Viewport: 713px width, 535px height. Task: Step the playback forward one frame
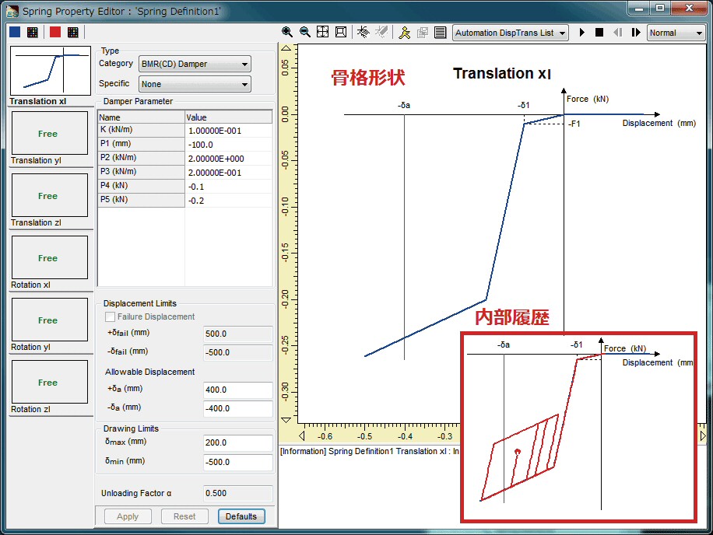tap(636, 32)
